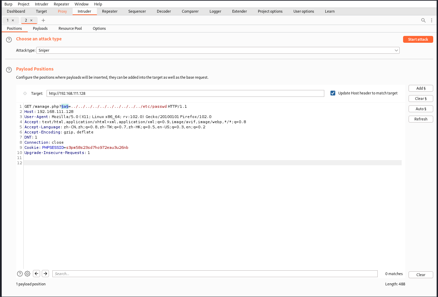
Task: Open help for Payload Positions
Action: coord(9,70)
